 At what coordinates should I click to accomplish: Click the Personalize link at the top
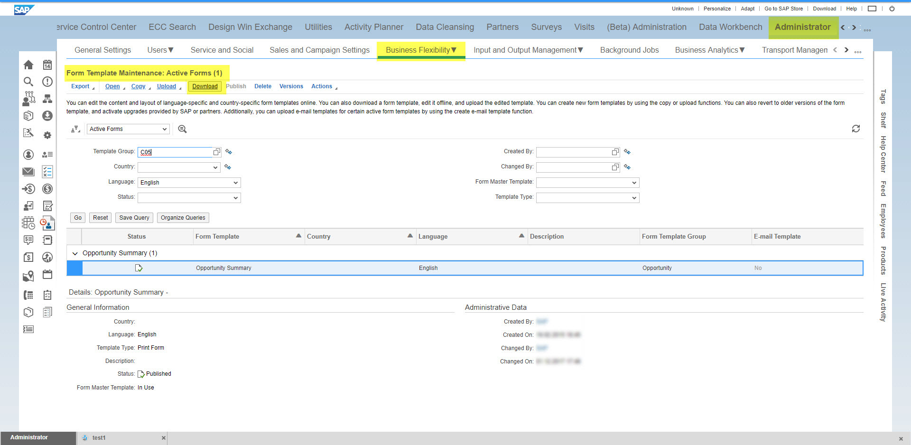click(x=717, y=9)
